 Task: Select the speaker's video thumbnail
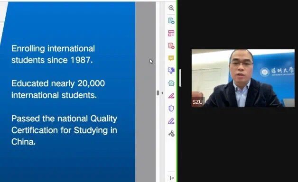[243, 78]
